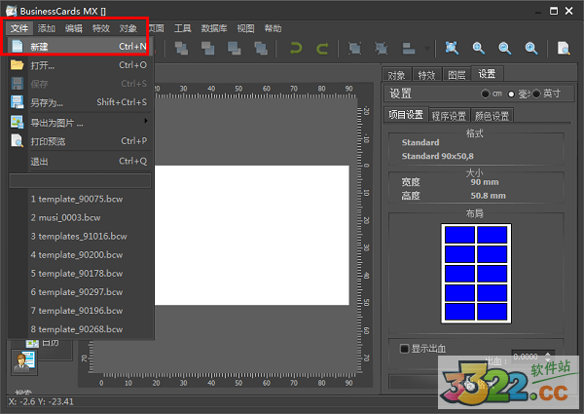Open recent file 2 musi_0003.bcw
The width and height of the screenshot is (584, 414).
pos(80,217)
